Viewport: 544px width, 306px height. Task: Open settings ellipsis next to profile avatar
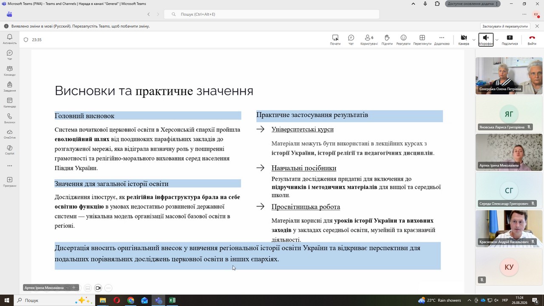524,14
